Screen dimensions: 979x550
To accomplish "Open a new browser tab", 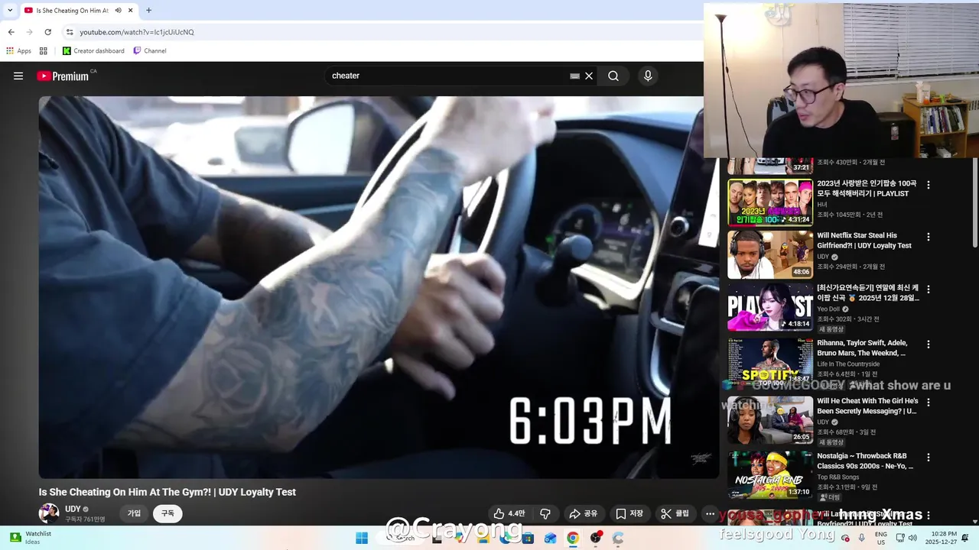I will click(x=148, y=10).
